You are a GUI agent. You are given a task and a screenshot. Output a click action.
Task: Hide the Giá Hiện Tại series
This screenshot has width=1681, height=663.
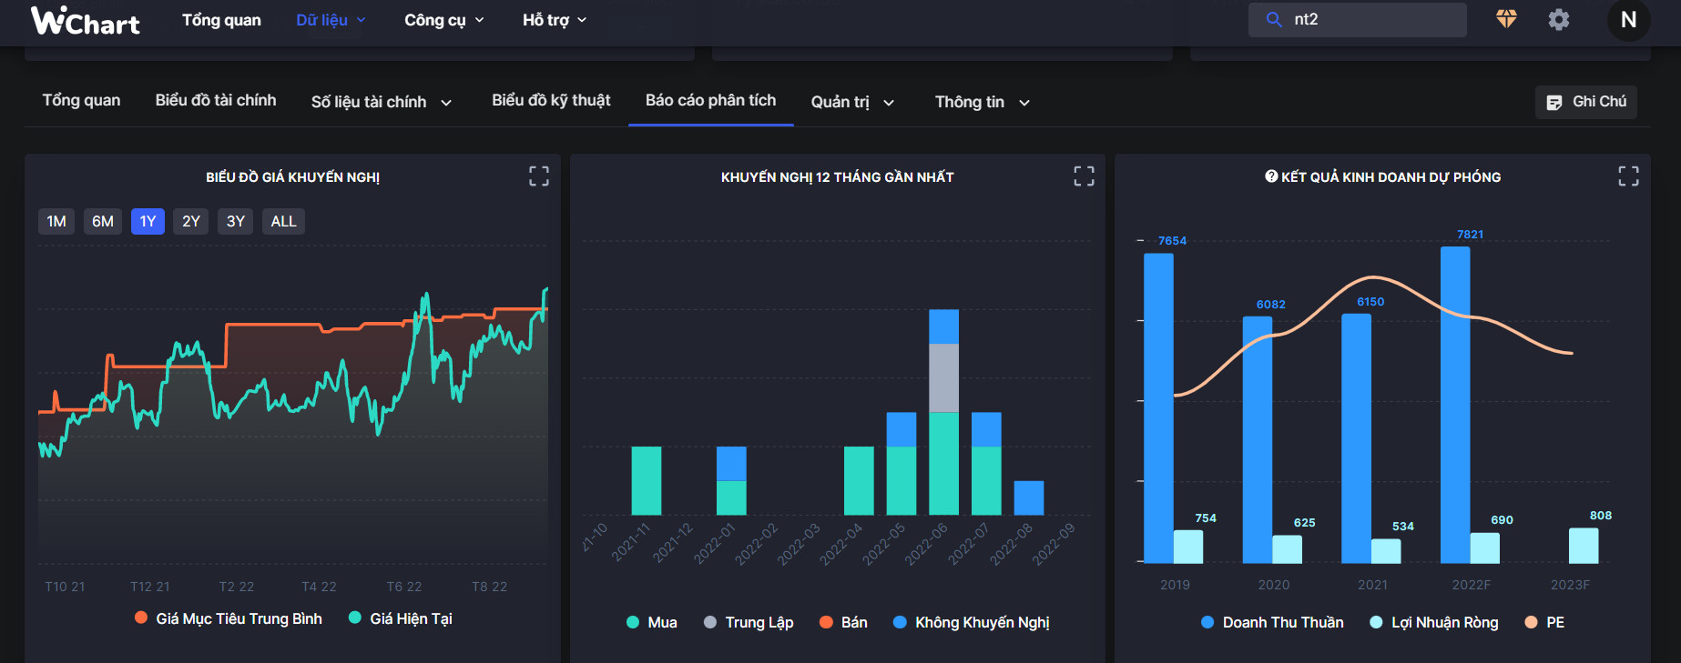pyautogui.click(x=401, y=618)
